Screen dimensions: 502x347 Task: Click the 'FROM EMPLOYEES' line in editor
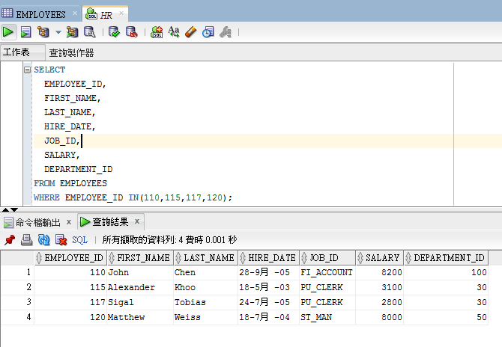[70, 183]
